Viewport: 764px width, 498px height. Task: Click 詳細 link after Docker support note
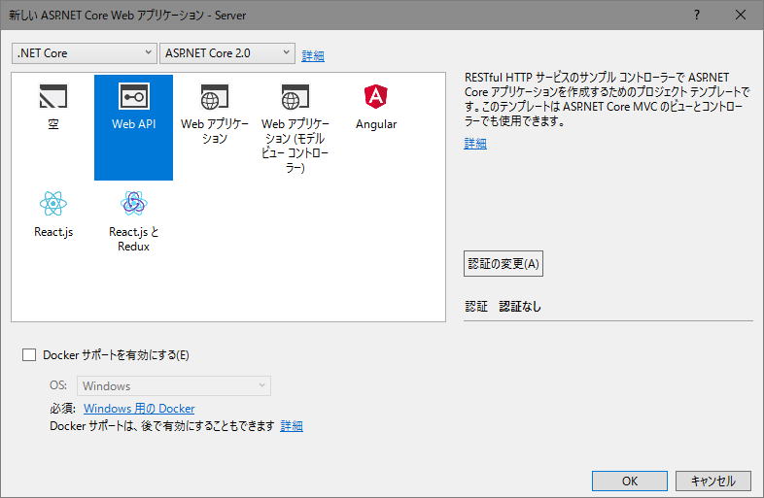(x=292, y=426)
